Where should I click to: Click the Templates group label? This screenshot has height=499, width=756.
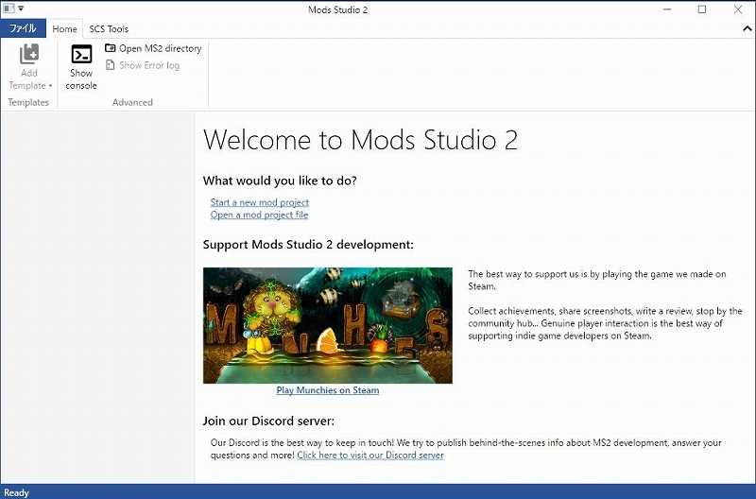click(x=28, y=102)
